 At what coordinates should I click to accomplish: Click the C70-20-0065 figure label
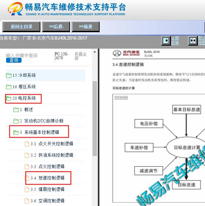pyautogui.click(x=121, y=98)
